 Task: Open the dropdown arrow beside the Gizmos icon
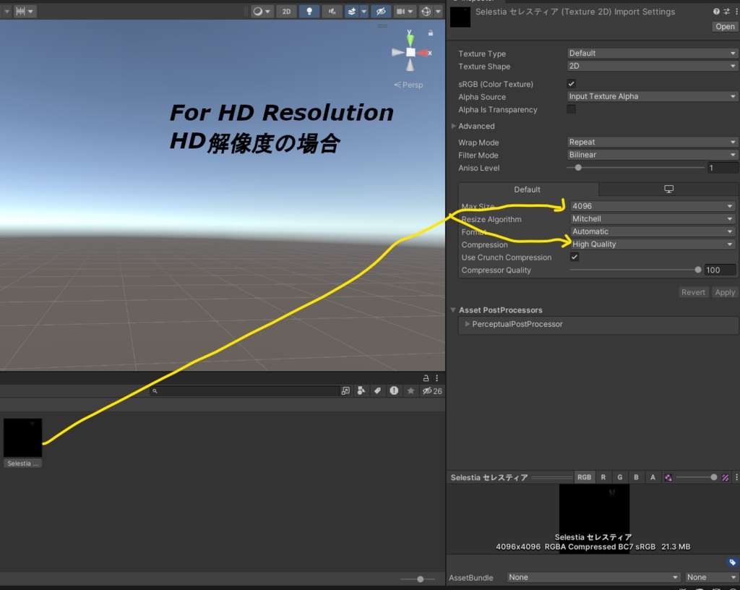pyautogui.click(x=438, y=12)
